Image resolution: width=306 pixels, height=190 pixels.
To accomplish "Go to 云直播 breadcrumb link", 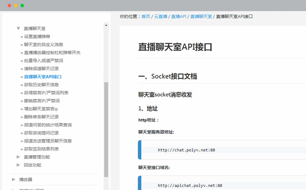I will point(161,17).
